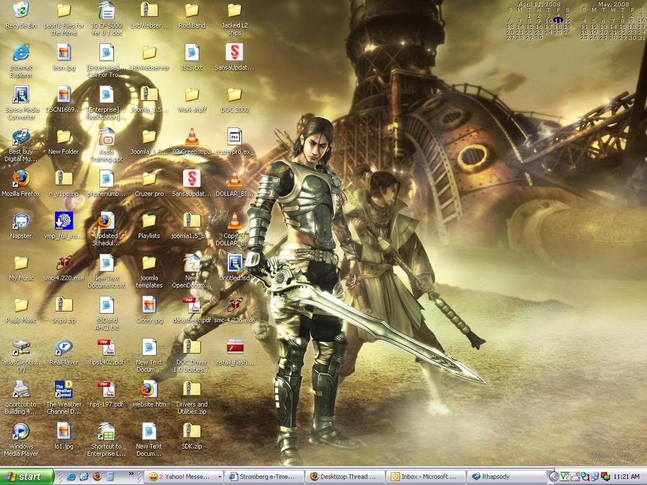Show hidden system tray icons
647x485 pixels.
[554, 477]
